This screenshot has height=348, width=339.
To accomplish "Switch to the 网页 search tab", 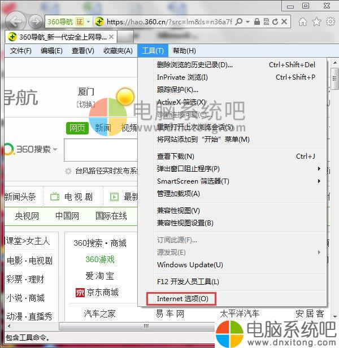I will (77, 128).
